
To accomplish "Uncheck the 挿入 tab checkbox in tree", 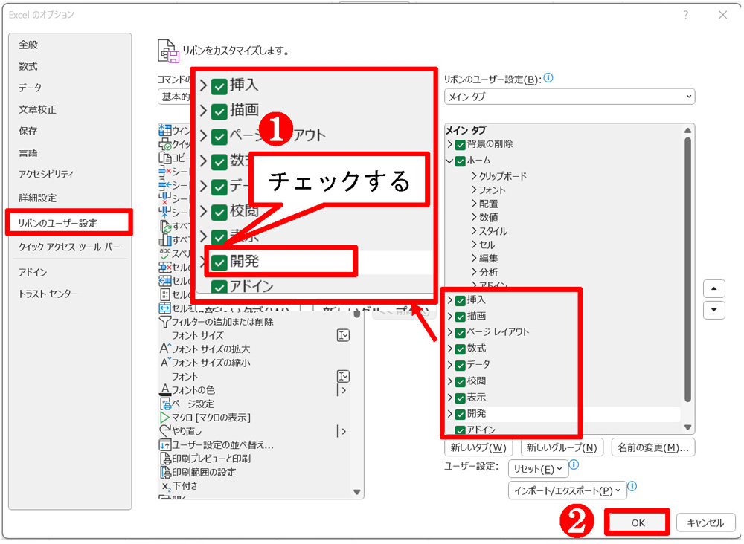I will click(460, 300).
